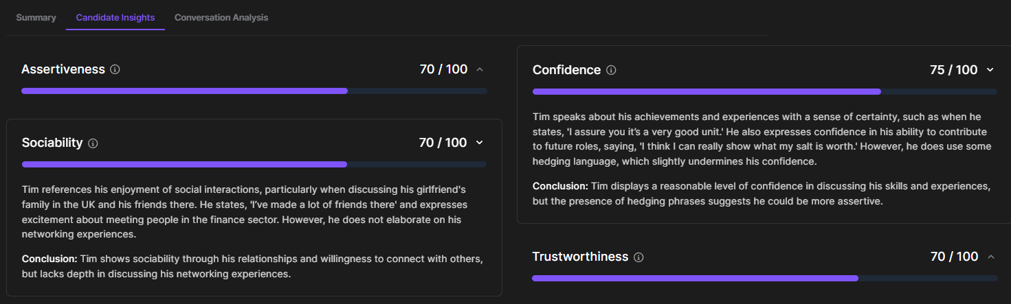Click the info icon beside Assertiveness
The height and width of the screenshot is (304, 1011).
click(x=115, y=69)
